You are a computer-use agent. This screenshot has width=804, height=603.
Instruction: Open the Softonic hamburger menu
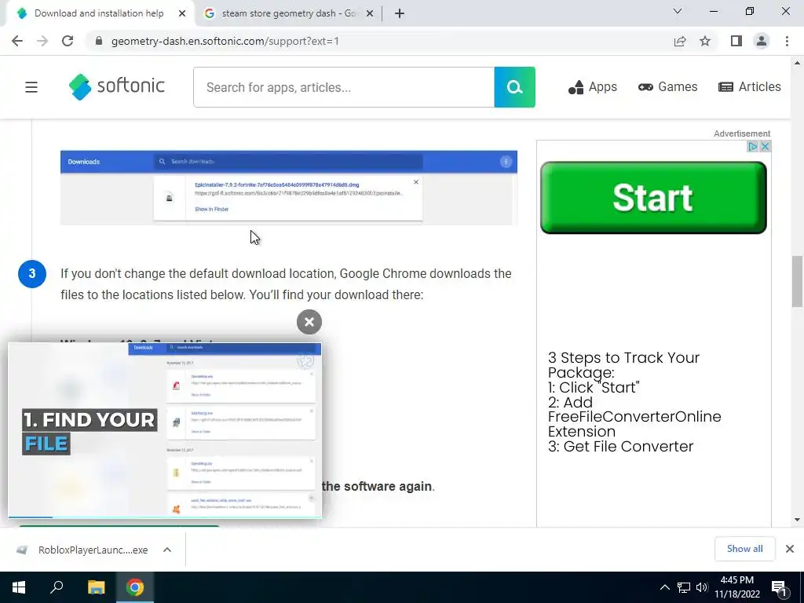[x=31, y=87]
